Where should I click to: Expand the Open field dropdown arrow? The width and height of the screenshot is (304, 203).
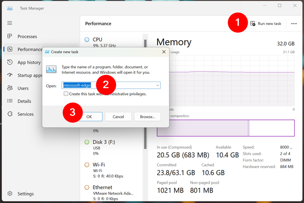pyautogui.click(x=158, y=85)
